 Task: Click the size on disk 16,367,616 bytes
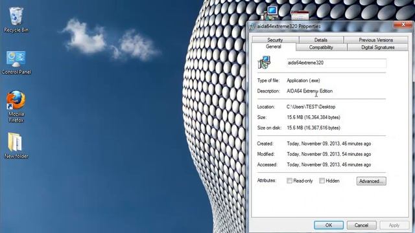tap(313, 128)
